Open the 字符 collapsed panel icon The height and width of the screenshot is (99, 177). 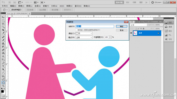(x=169, y=39)
